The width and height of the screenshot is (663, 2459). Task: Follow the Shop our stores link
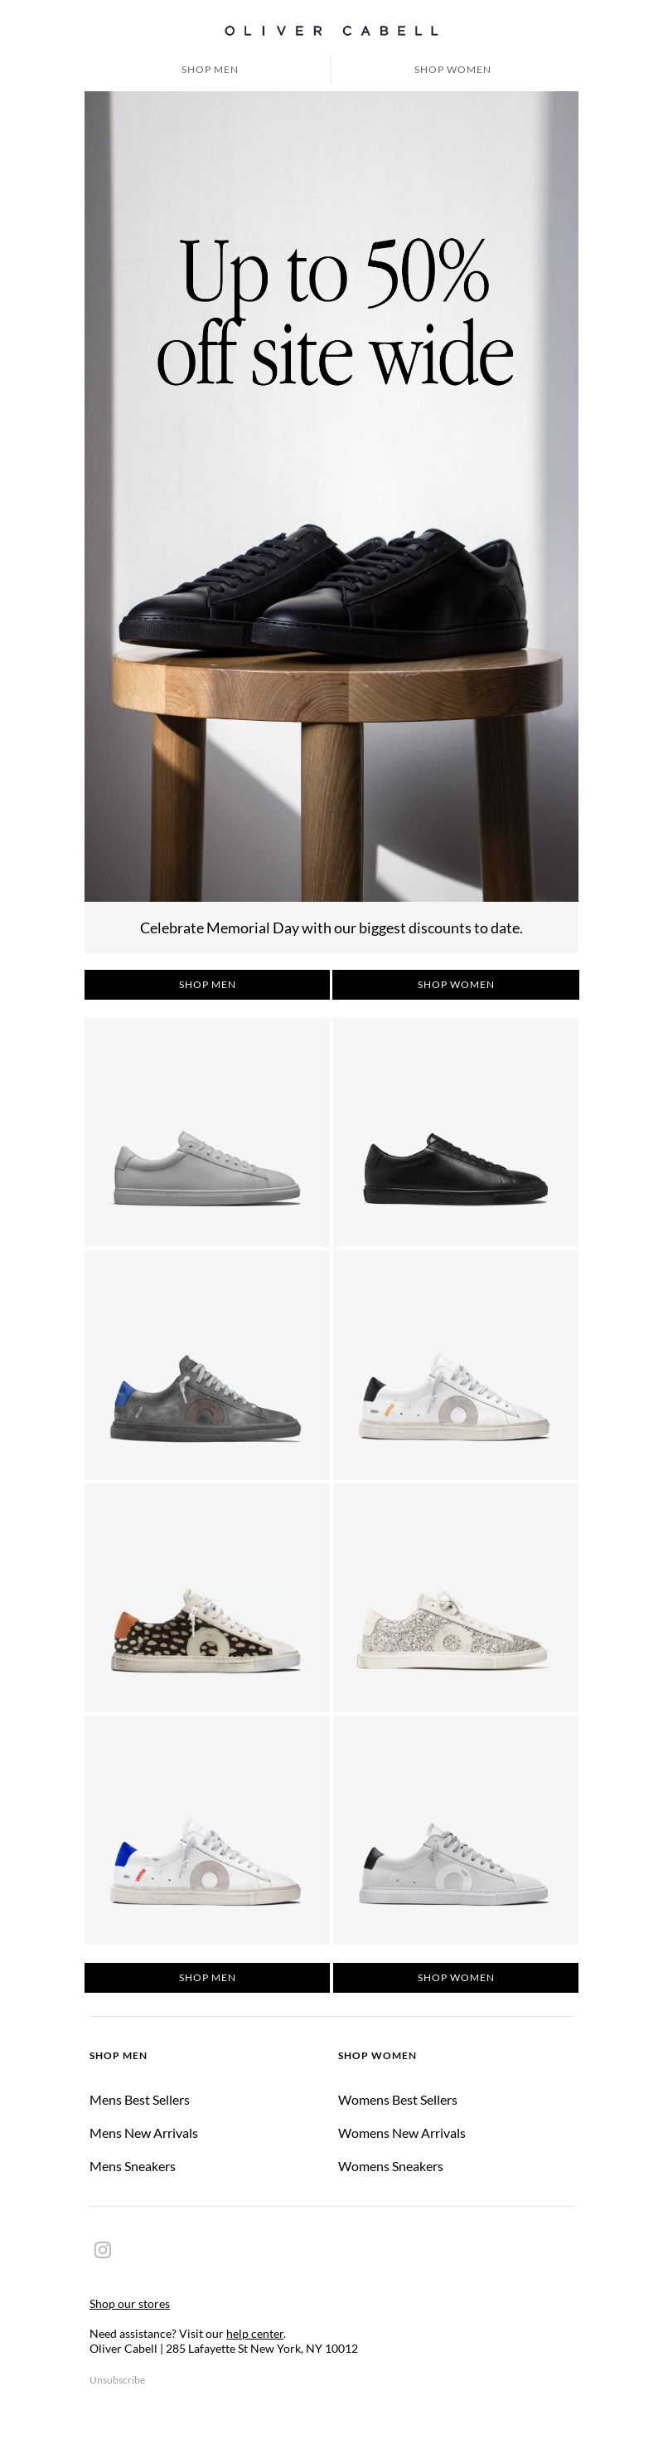[x=130, y=2303]
